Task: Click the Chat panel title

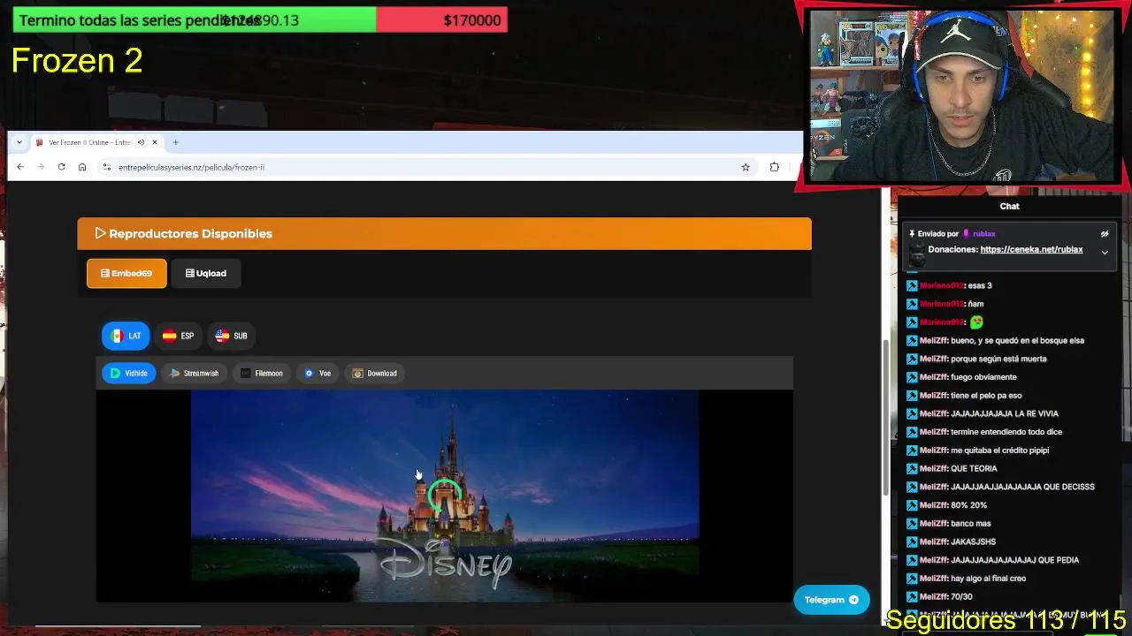Action: click(x=1009, y=206)
